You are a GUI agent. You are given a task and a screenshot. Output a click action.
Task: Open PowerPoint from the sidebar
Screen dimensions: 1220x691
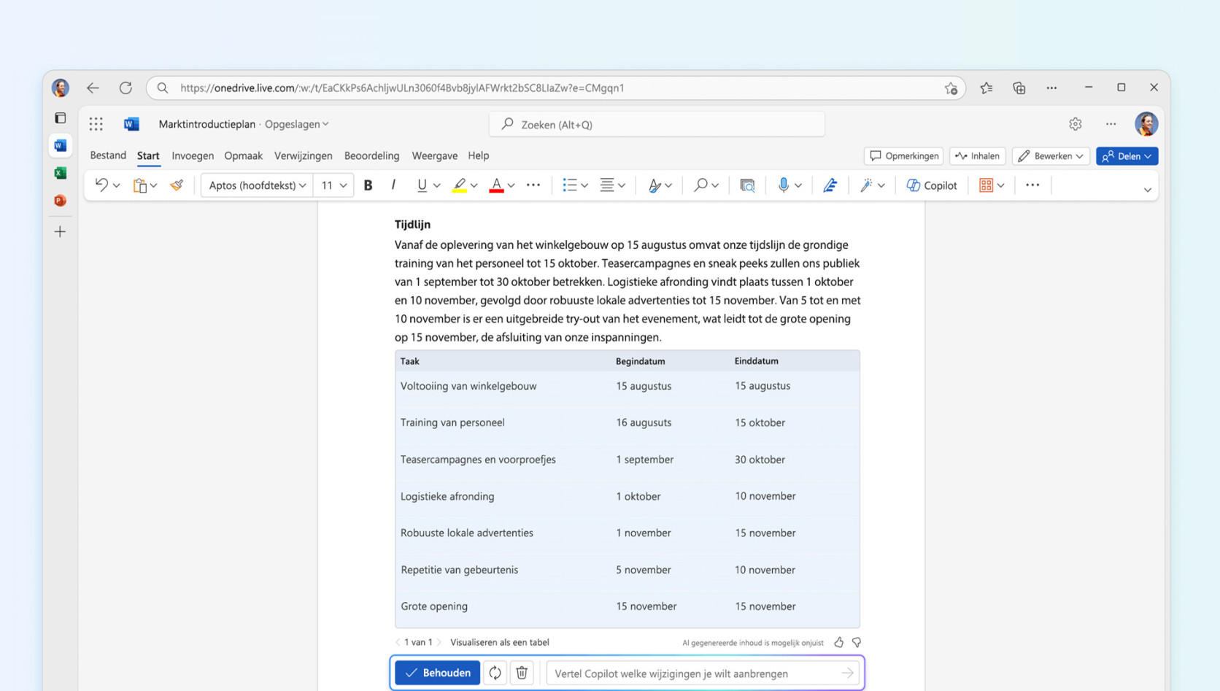point(61,201)
